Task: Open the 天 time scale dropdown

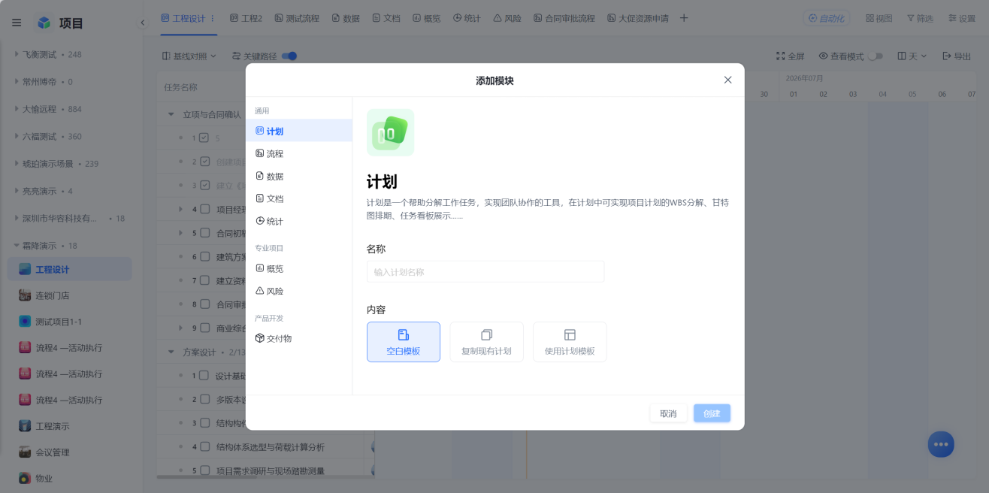Action: pyautogui.click(x=912, y=56)
